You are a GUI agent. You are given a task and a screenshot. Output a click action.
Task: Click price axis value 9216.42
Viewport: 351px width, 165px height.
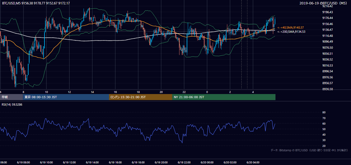pos(327,6)
